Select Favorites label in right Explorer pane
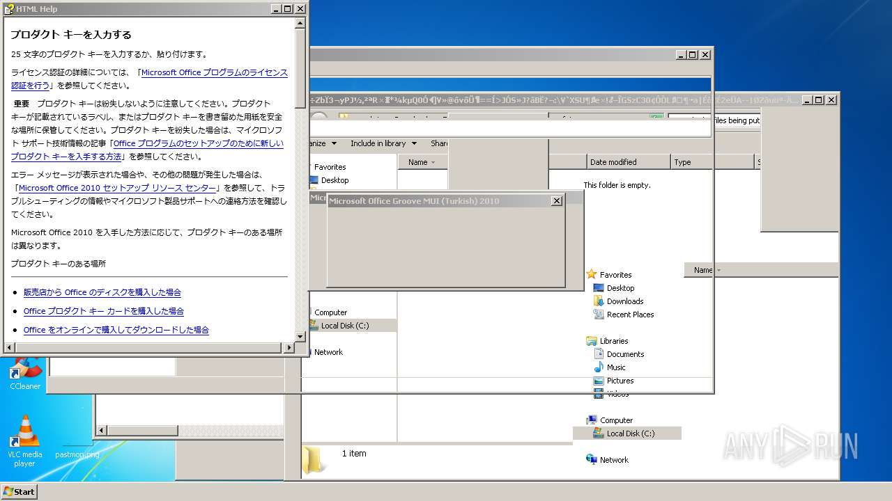The image size is (892, 501). [x=615, y=275]
